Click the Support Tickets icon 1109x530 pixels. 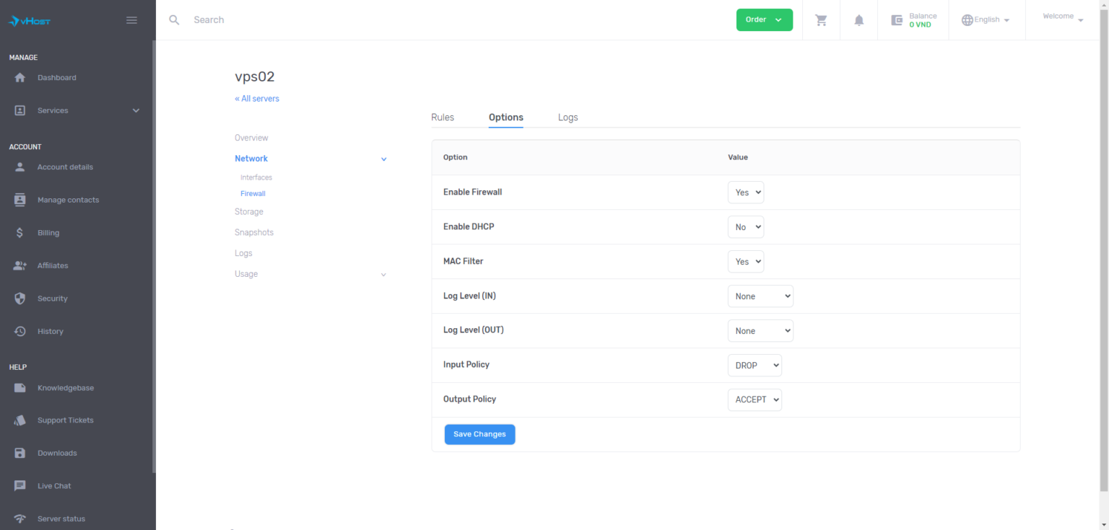(20, 420)
